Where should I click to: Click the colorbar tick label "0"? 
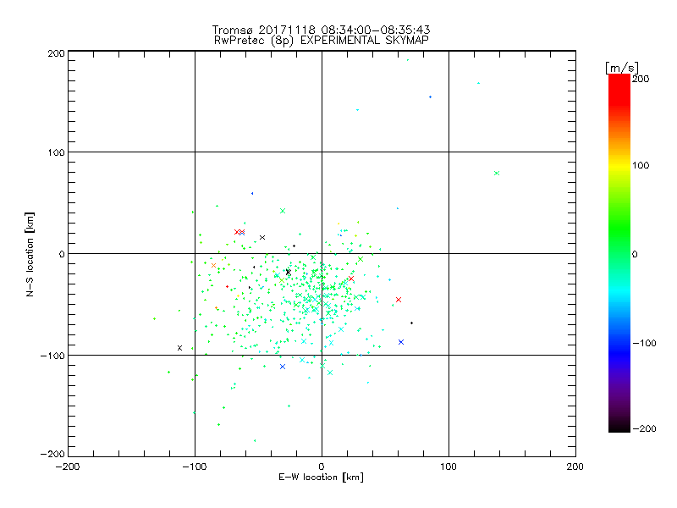635,255
